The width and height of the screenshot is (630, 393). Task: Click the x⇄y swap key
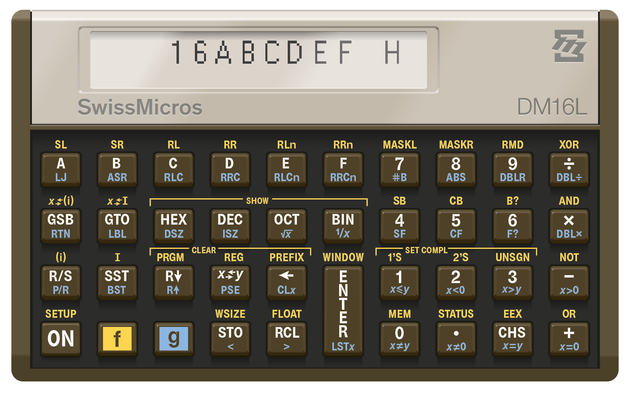click(x=230, y=283)
